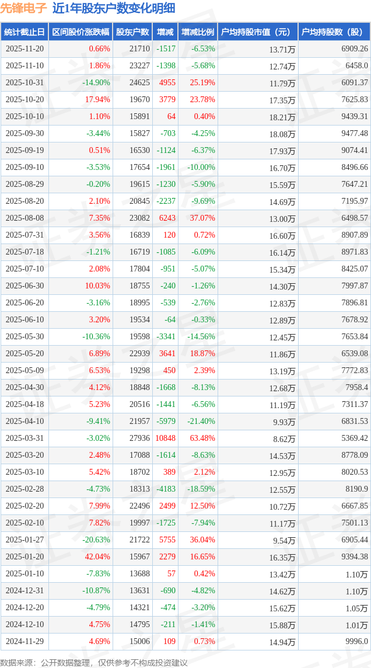Image resolution: width=371 pixels, height=668 pixels.
Task: Click the 股东户数 column header
Action: 132,32
